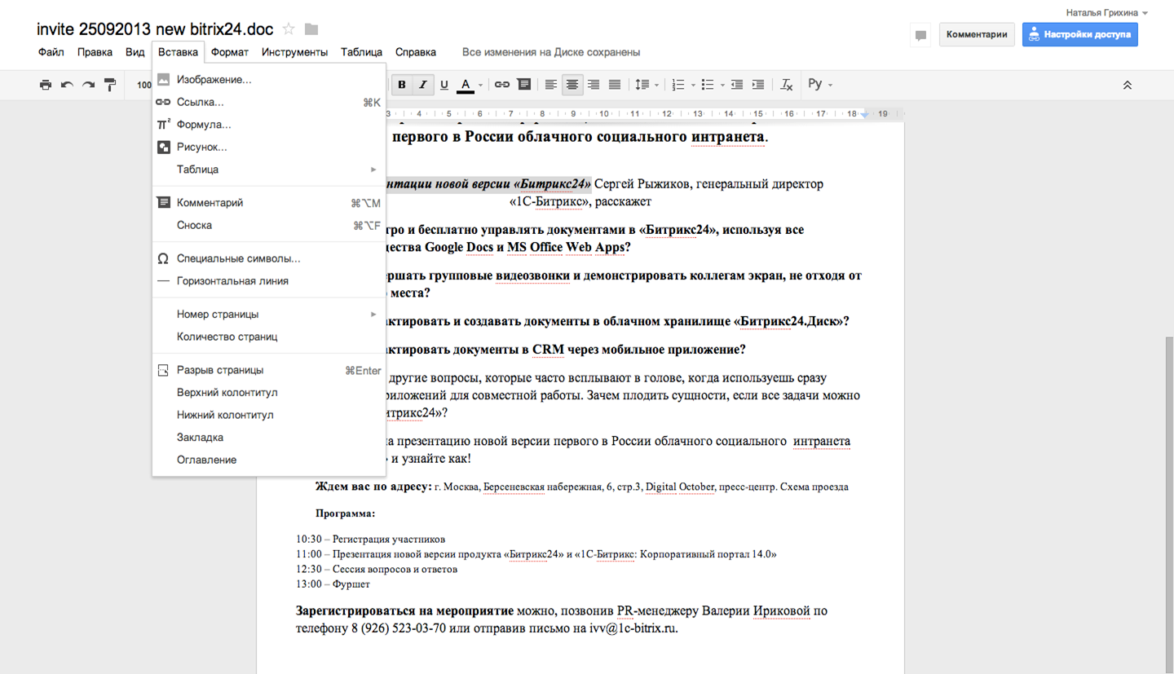Open the Вид menu
This screenshot has height=674, width=1174.
coord(135,52)
